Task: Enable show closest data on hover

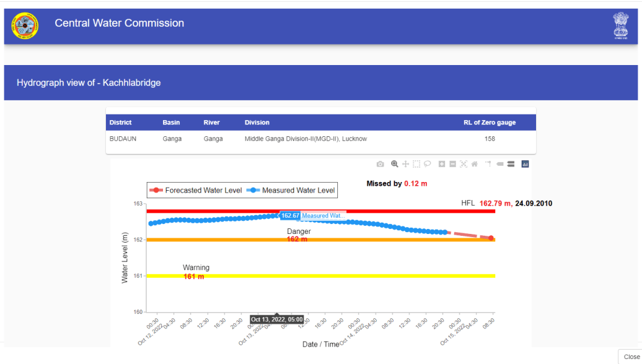Action: (x=500, y=164)
